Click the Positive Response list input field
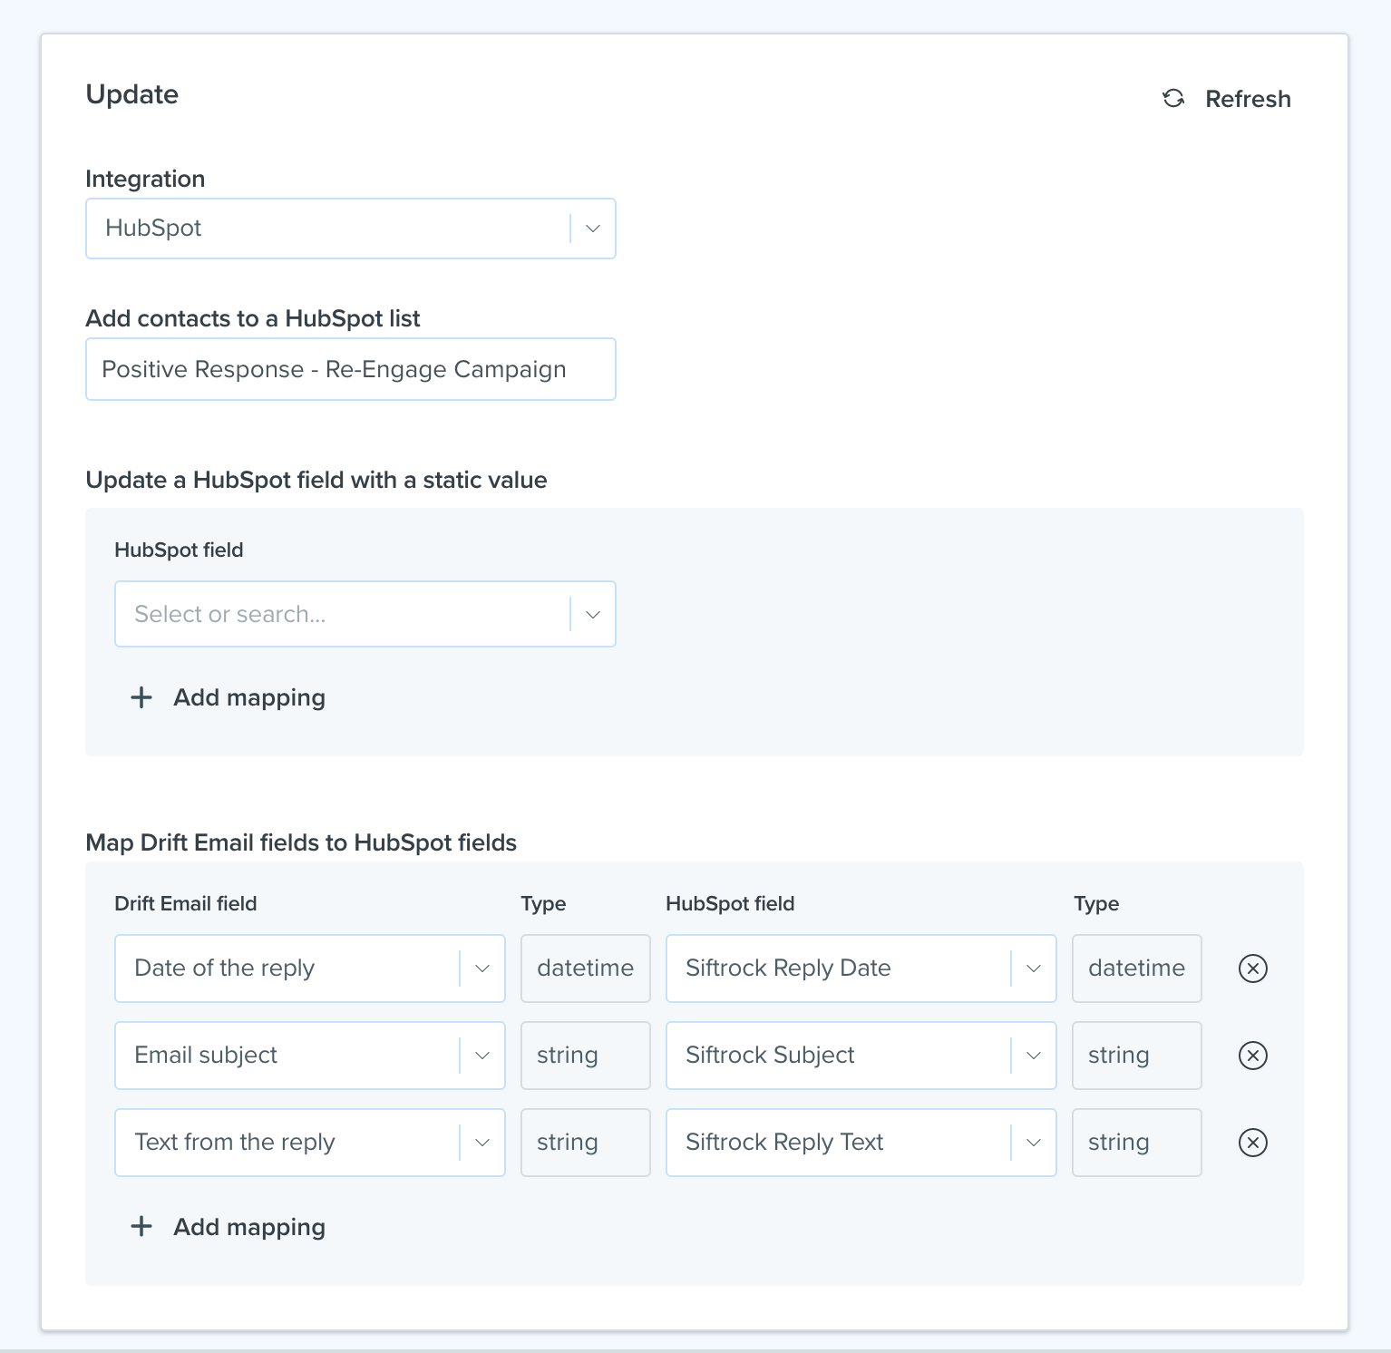 pyautogui.click(x=351, y=369)
